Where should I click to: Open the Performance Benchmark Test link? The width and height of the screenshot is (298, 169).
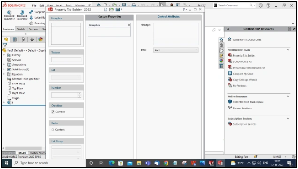tap(249, 68)
